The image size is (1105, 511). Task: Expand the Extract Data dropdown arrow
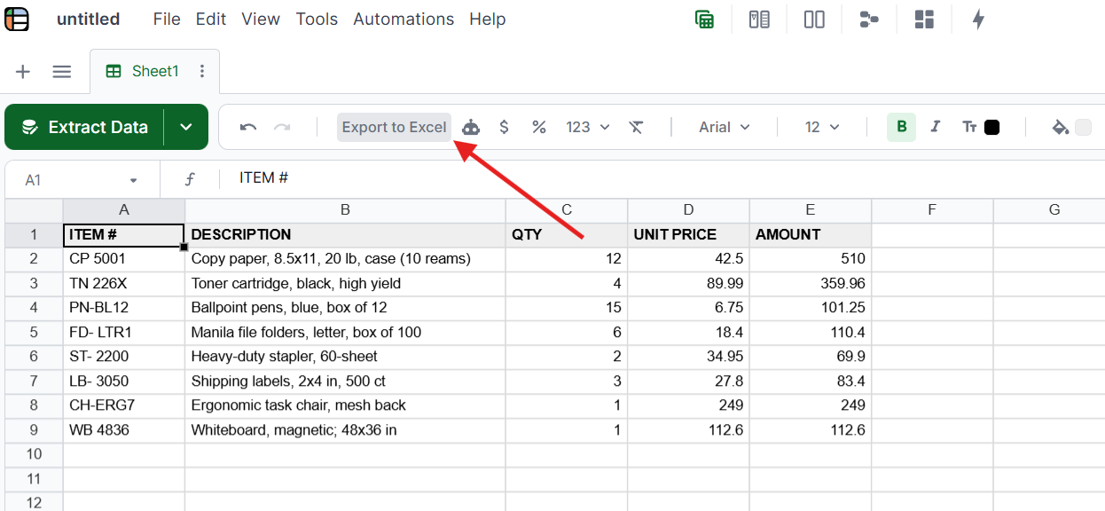click(x=186, y=127)
